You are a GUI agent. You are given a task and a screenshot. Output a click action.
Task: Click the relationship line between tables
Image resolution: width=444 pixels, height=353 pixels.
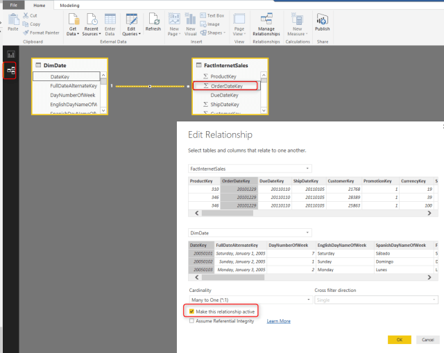pyautogui.click(x=150, y=86)
